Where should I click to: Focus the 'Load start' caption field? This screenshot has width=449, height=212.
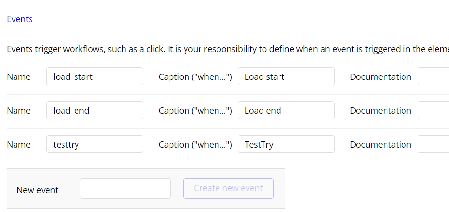[x=286, y=76]
